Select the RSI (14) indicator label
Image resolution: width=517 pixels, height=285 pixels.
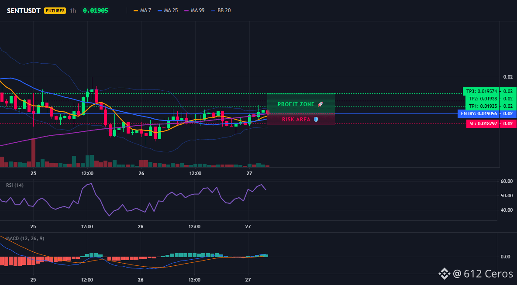tap(15, 185)
